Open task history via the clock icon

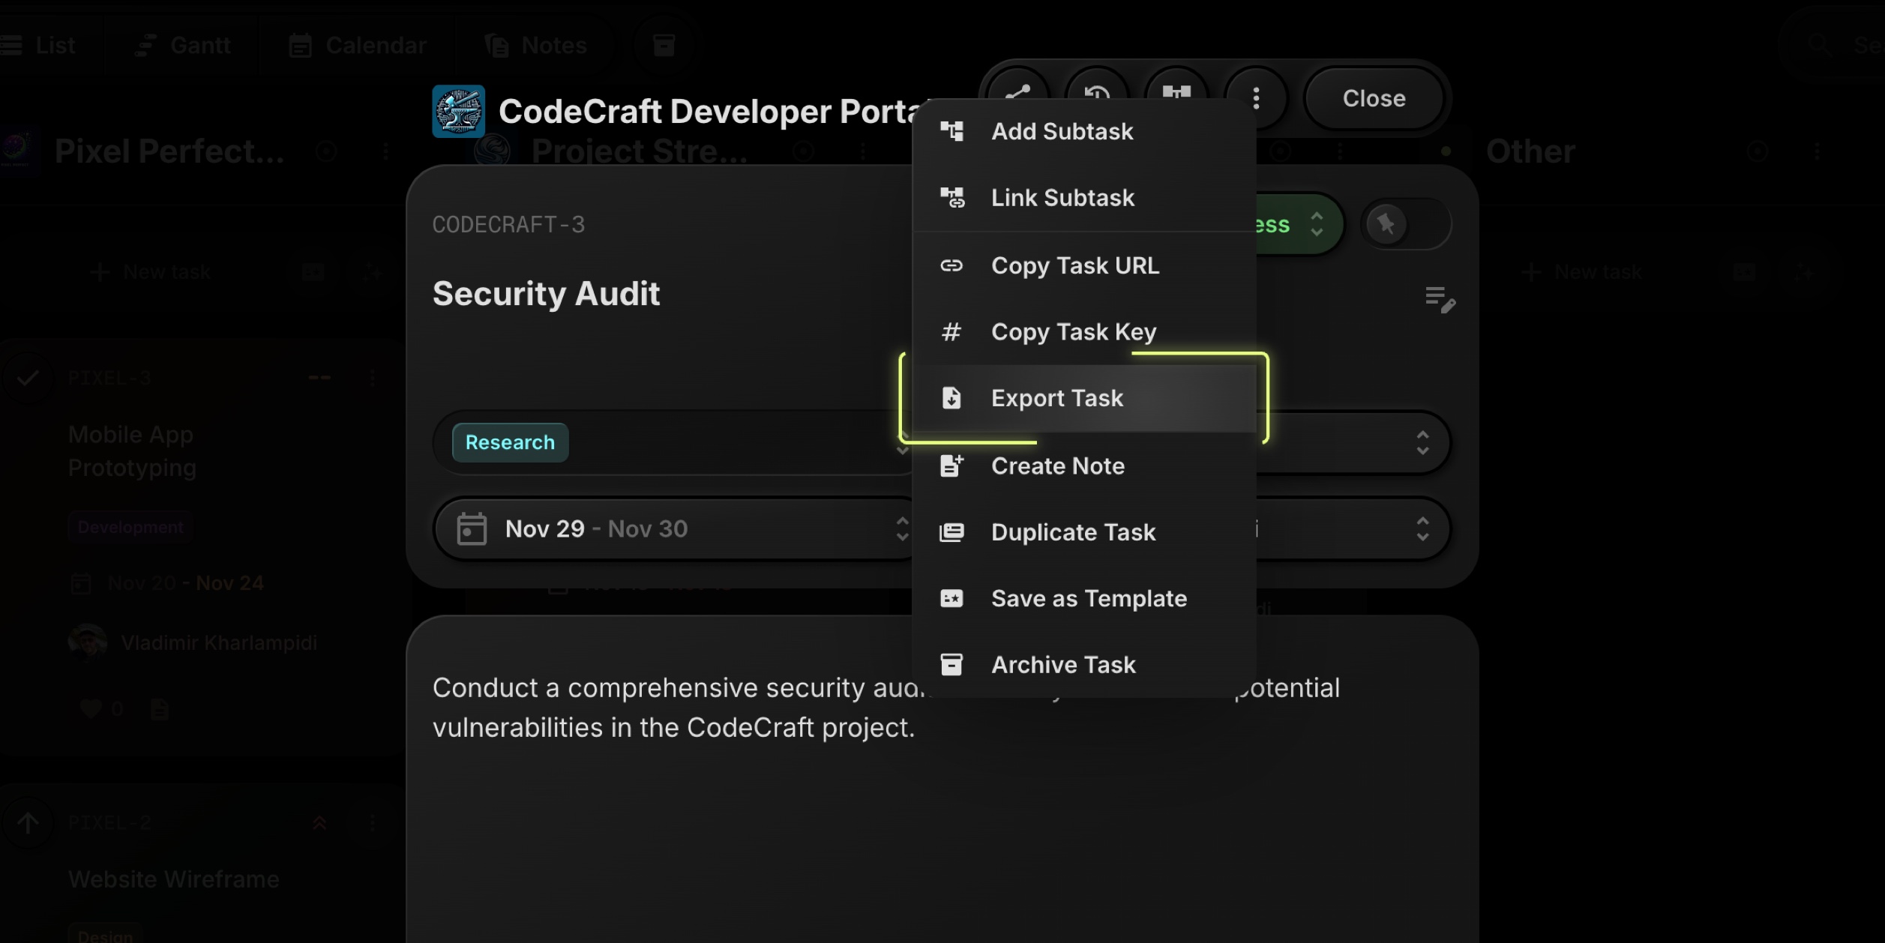[x=1096, y=94]
